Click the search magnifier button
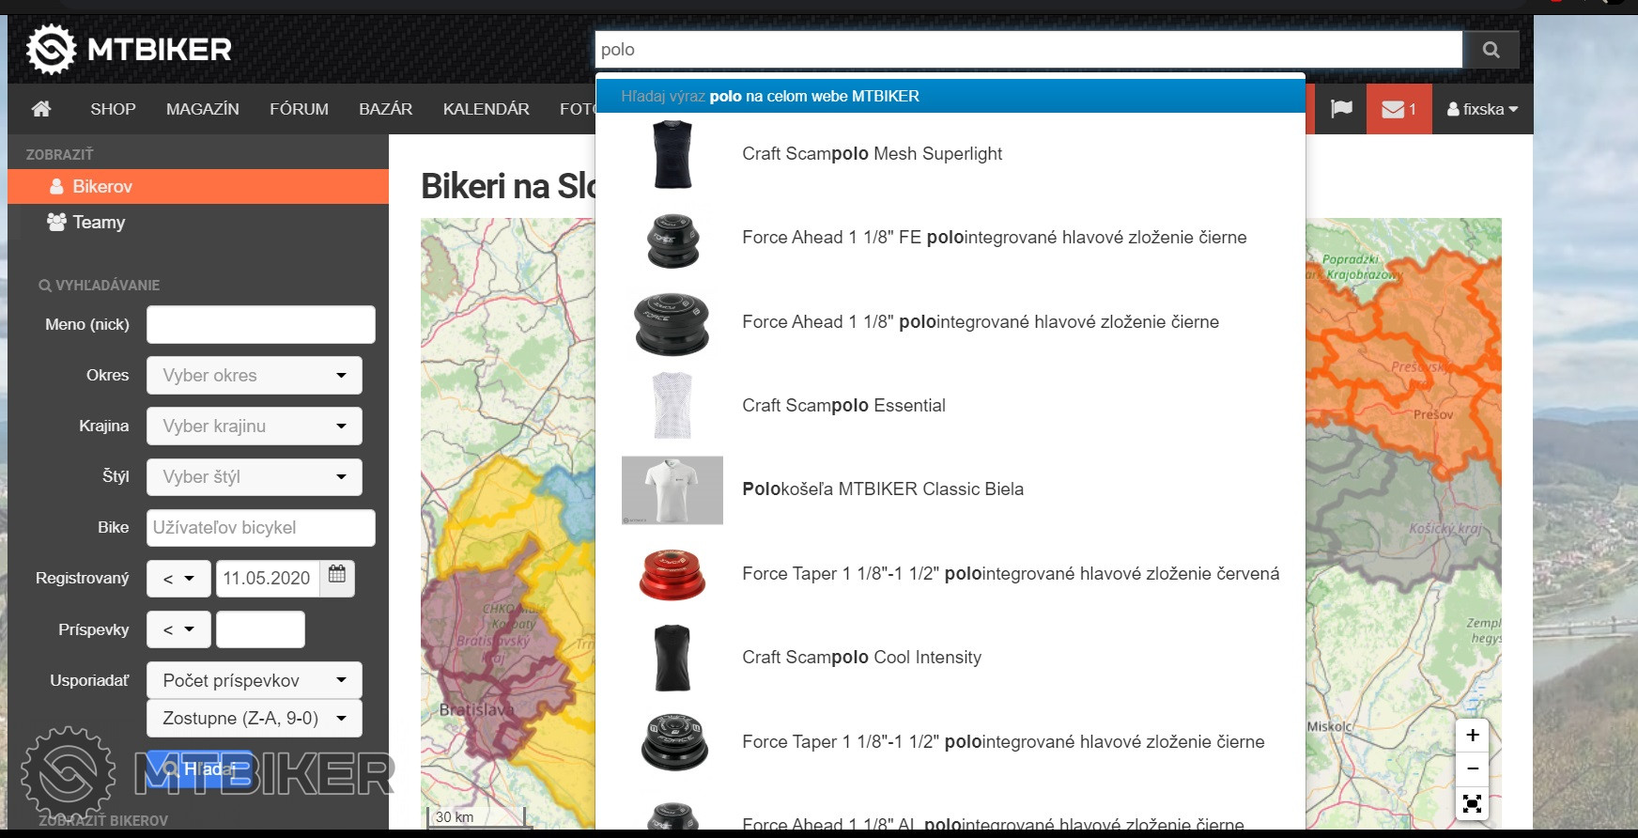 coord(1491,50)
